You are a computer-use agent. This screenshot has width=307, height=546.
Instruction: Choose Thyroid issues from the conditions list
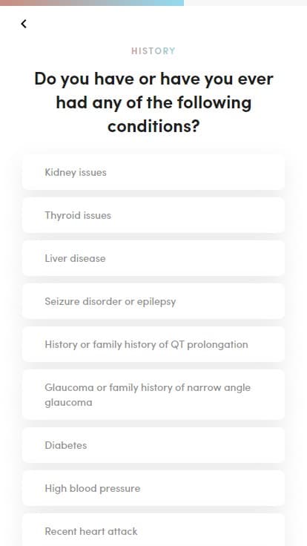pos(153,215)
